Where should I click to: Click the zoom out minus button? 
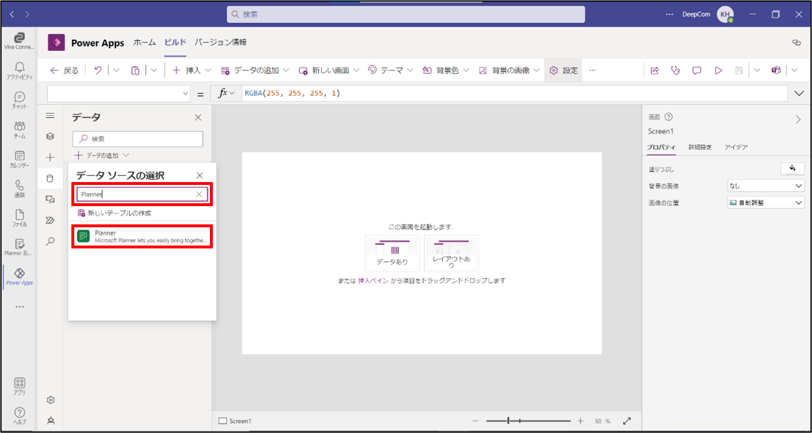[x=475, y=421]
